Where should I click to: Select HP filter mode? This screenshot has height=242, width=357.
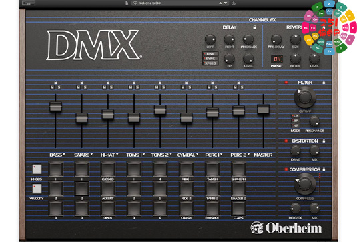[296, 125]
